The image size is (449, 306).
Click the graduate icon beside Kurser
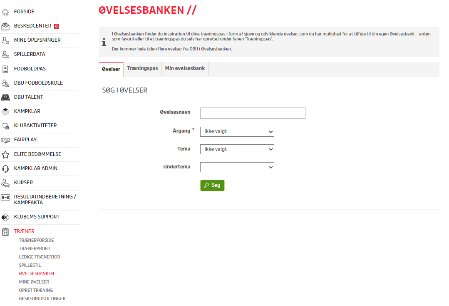(5, 183)
